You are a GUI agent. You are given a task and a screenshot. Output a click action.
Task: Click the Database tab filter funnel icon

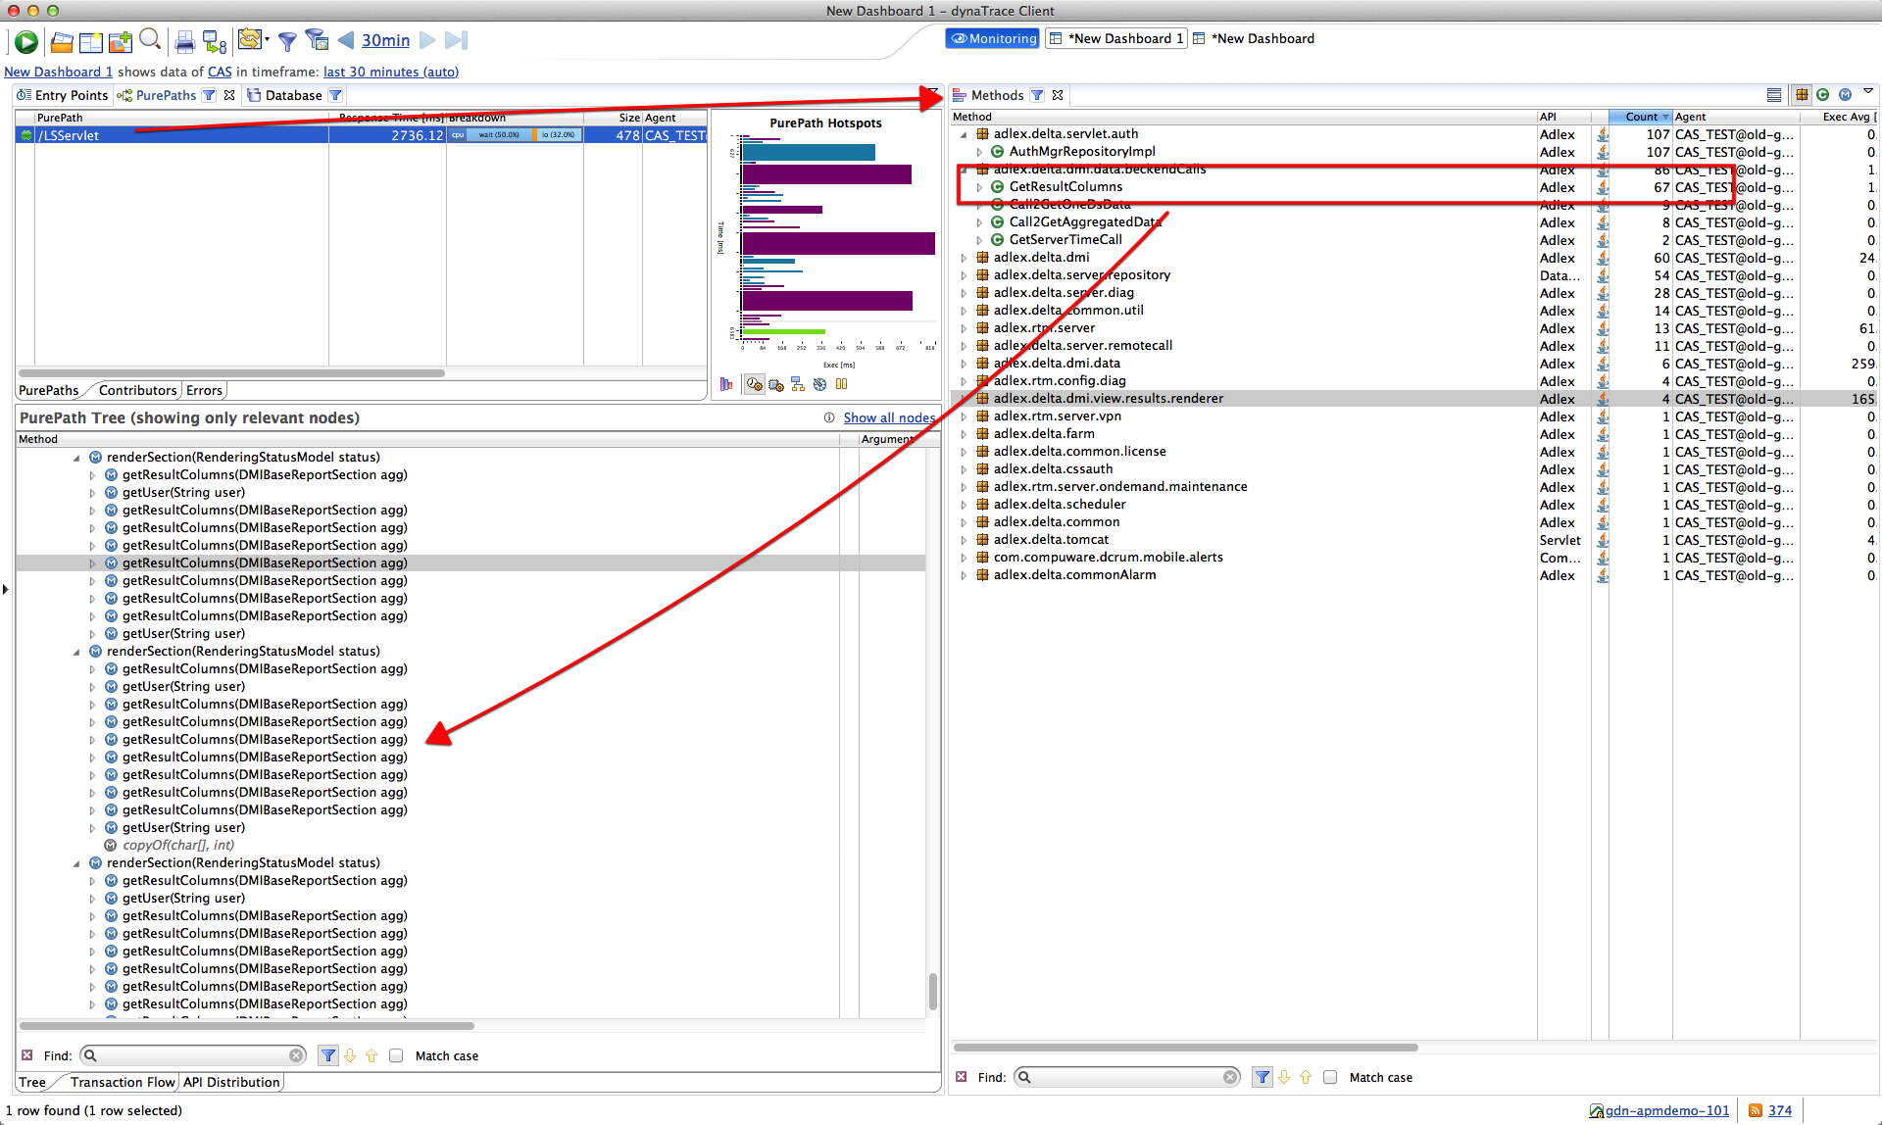click(335, 95)
